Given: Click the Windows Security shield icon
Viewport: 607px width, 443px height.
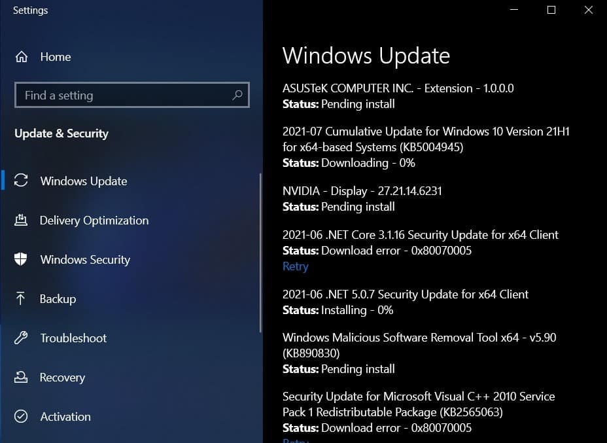Looking at the screenshot, I should point(22,260).
